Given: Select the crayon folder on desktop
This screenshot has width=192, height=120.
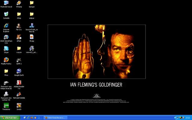Looking at the screenshot, I should click(x=19, y=49).
